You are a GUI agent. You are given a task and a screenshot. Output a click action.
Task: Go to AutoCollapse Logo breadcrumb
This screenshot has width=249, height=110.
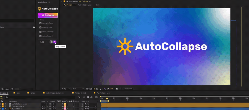[x=85, y=5]
